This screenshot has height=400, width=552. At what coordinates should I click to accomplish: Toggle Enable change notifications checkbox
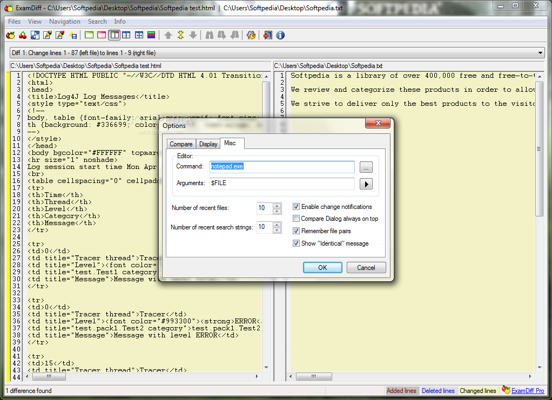(296, 207)
